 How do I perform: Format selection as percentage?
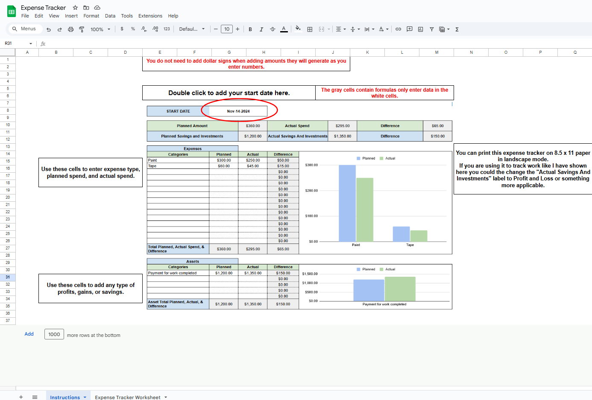click(x=132, y=29)
